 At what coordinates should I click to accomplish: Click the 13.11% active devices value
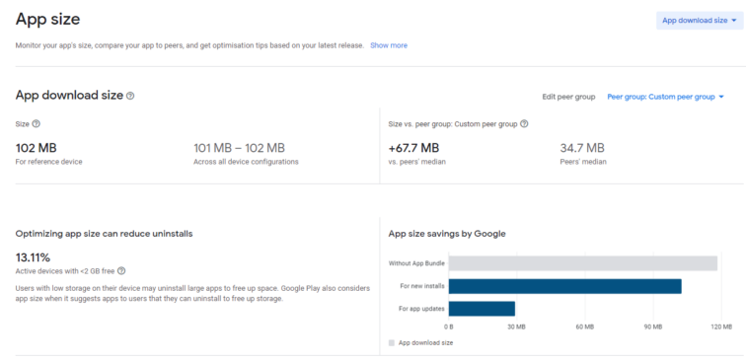tap(33, 257)
